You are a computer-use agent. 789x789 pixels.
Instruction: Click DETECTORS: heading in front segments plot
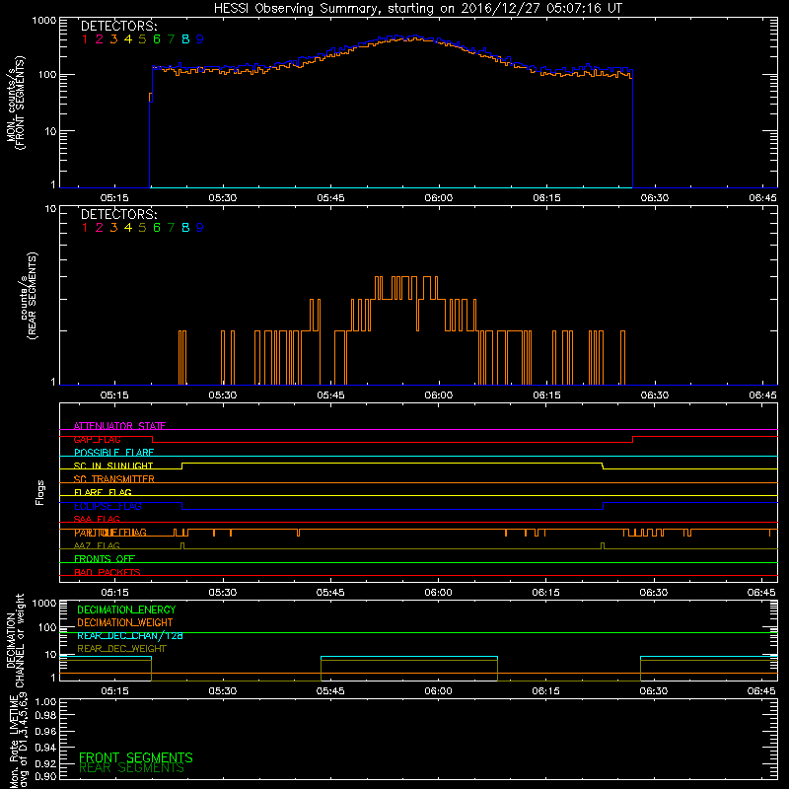[118, 27]
